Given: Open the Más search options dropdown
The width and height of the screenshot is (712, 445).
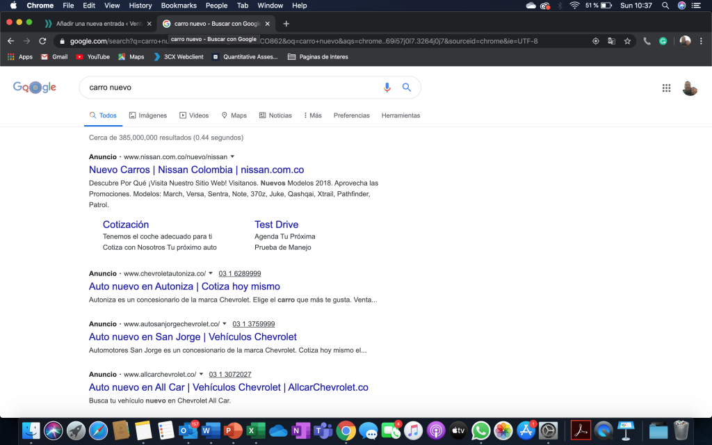Looking at the screenshot, I should pos(313,115).
